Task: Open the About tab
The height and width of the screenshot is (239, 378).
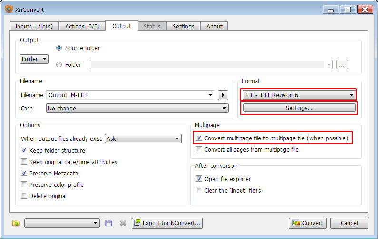Action: pyautogui.click(x=214, y=26)
